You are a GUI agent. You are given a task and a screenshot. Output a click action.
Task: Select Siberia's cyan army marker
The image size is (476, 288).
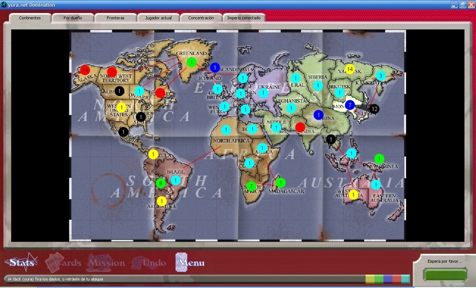tap(318, 85)
